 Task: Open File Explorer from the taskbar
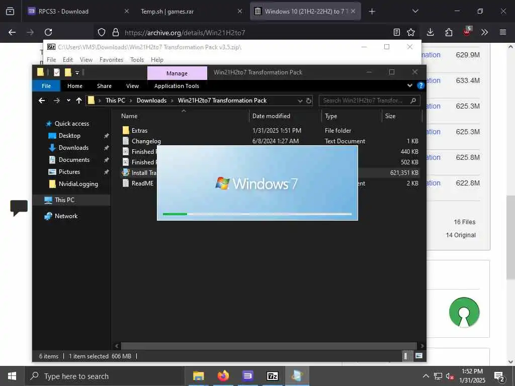coord(198,376)
